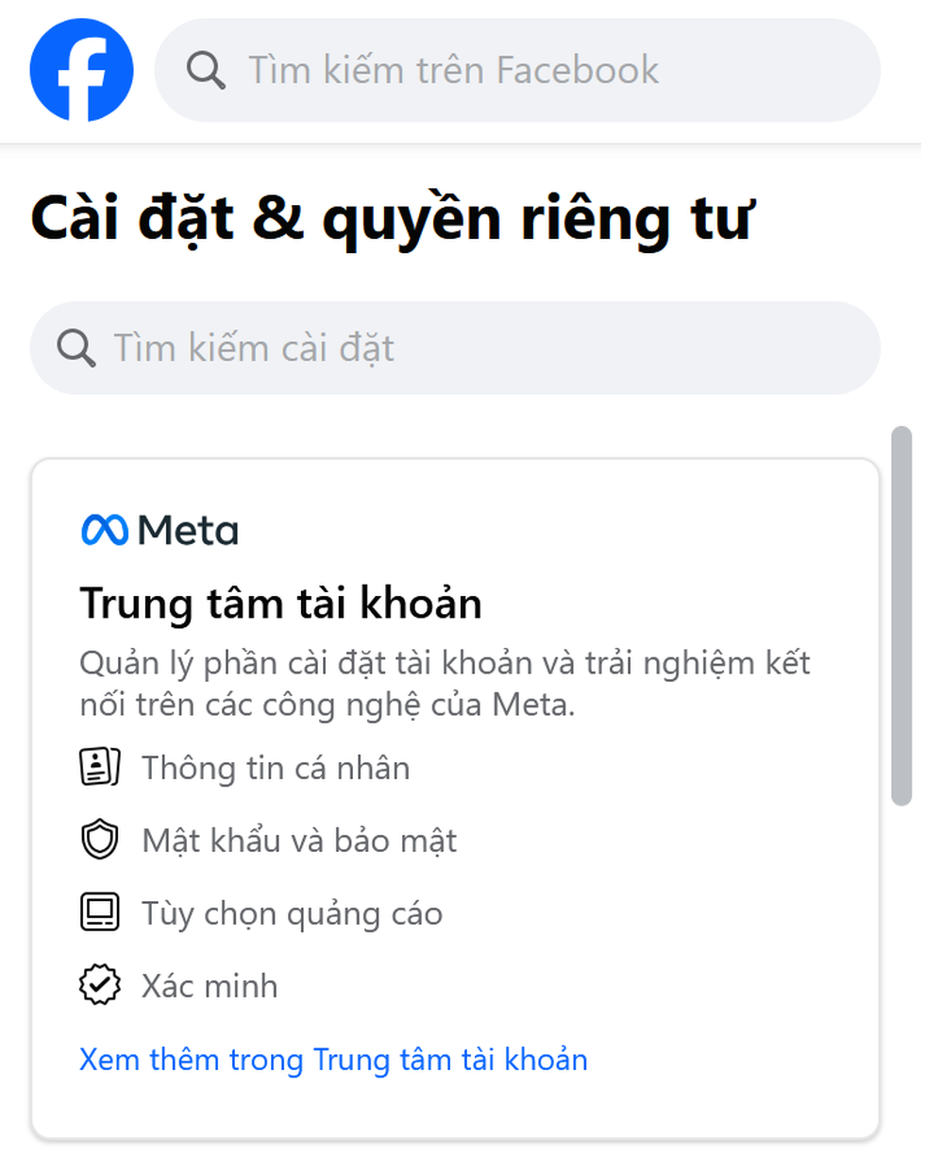The width and height of the screenshot is (925, 1157).
Task: Open 'Tùy chọn quảng cáo' text entry
Action: click(292, 913)
